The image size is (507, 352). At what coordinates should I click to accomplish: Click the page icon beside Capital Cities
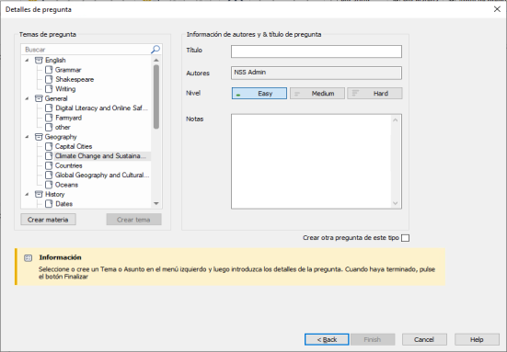click(49, 146)
